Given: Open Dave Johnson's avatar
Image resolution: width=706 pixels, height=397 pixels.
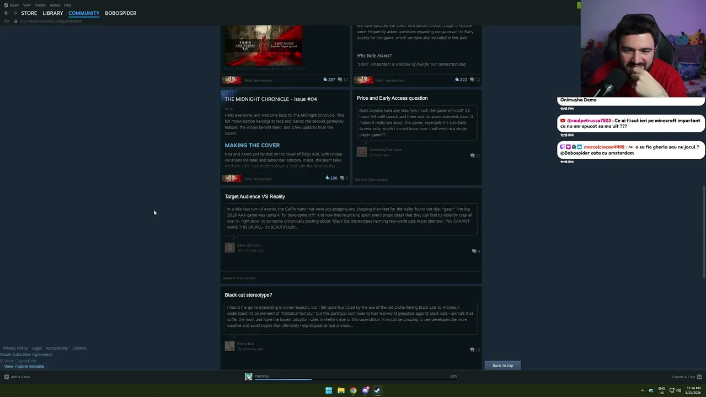Looking at the screenshot, I should [x=229, y=248].
